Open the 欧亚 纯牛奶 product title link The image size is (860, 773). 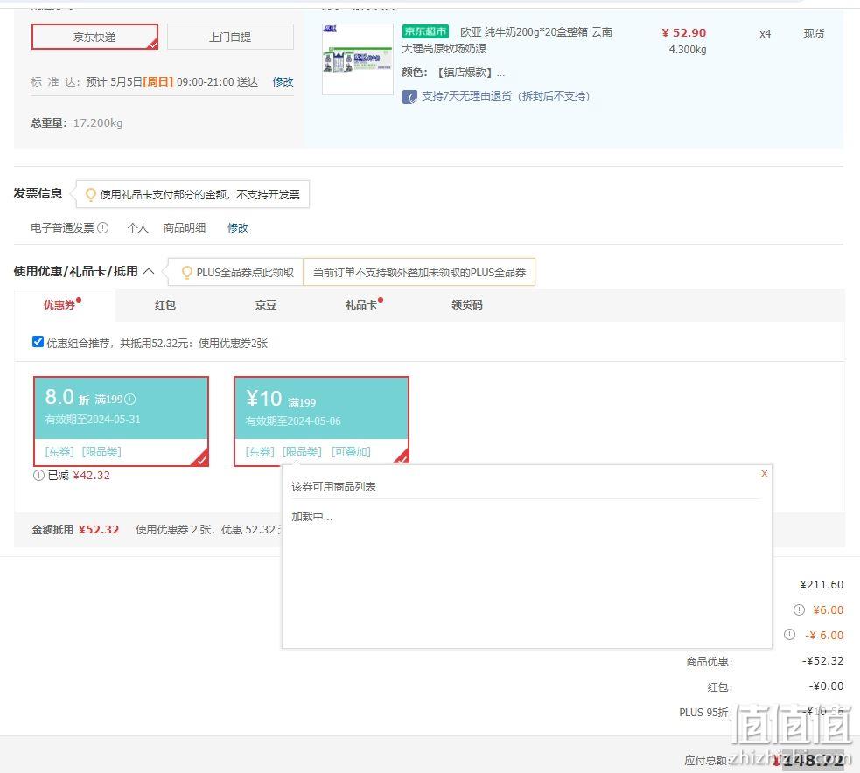(507, 40)
